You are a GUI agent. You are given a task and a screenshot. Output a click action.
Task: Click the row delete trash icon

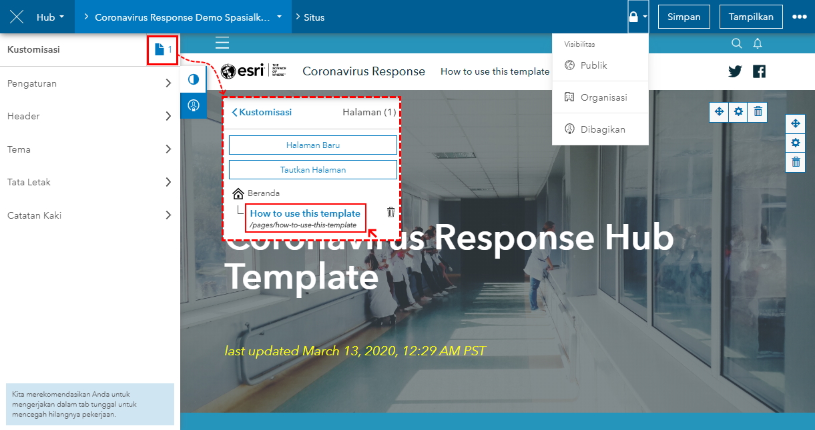point(796,162)
